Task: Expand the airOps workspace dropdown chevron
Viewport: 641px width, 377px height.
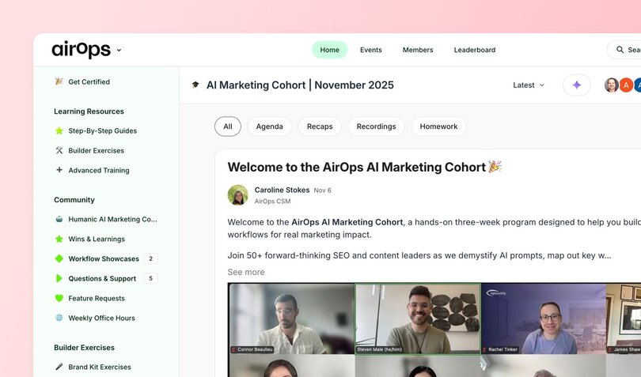Action: [119, 51]
